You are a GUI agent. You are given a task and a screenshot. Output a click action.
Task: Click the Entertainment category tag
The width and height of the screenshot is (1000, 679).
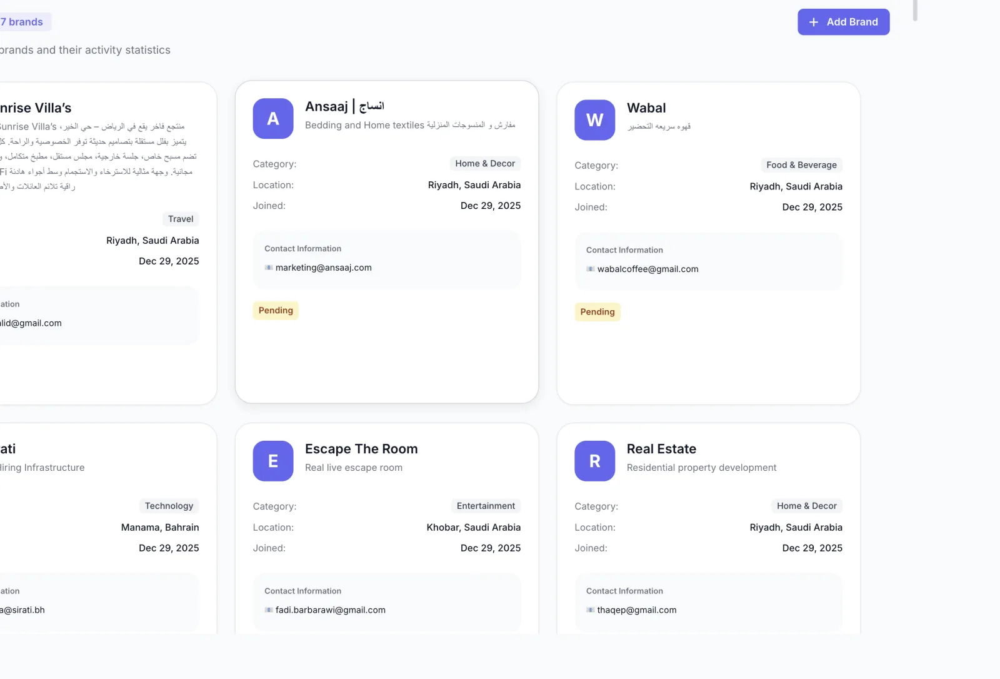[486, 506]
